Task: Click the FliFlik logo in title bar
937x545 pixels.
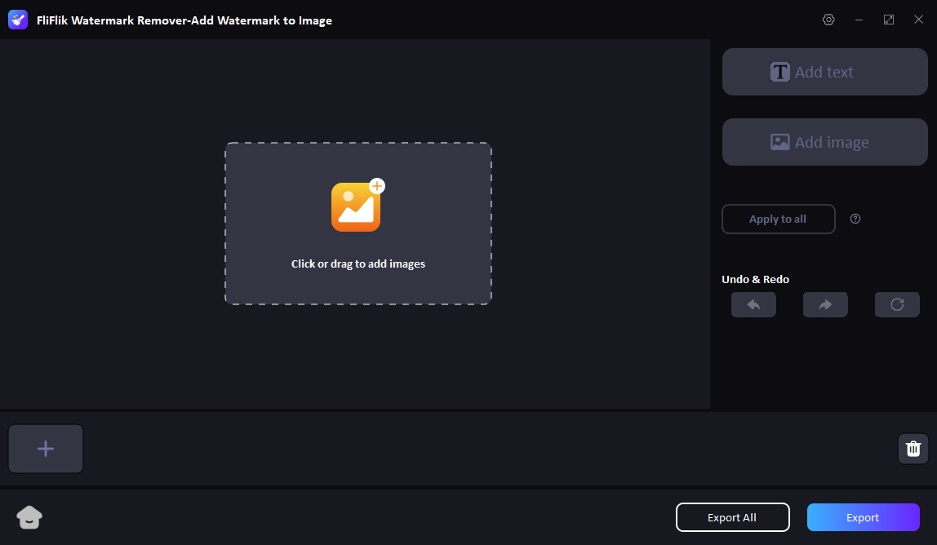Action: (17, 19)
